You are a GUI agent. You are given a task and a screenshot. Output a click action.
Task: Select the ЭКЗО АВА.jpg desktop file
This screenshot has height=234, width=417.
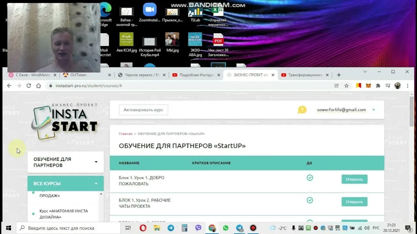(x=195, y=45)
